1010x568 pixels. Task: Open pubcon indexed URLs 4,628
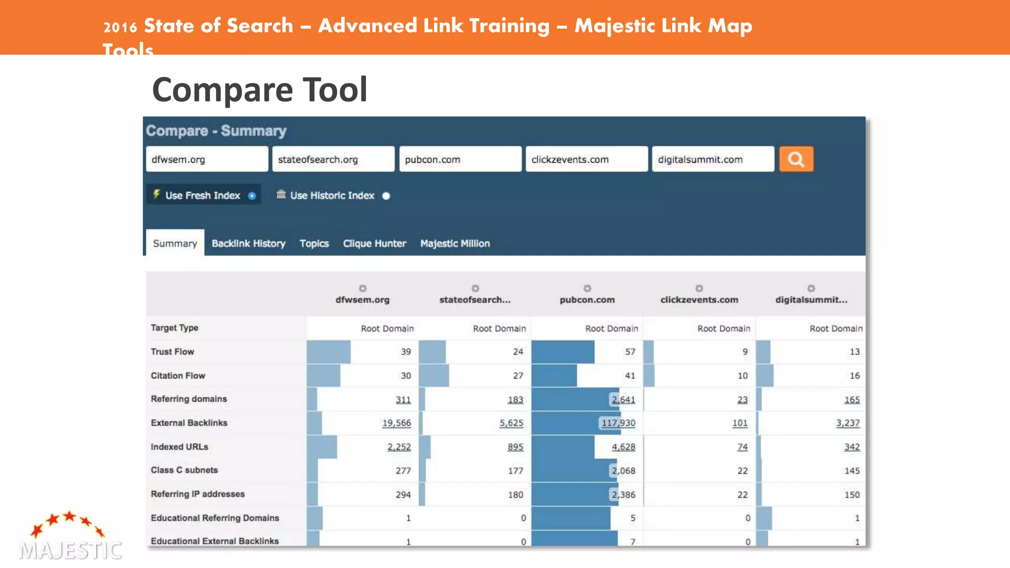(x=623, y=447)
